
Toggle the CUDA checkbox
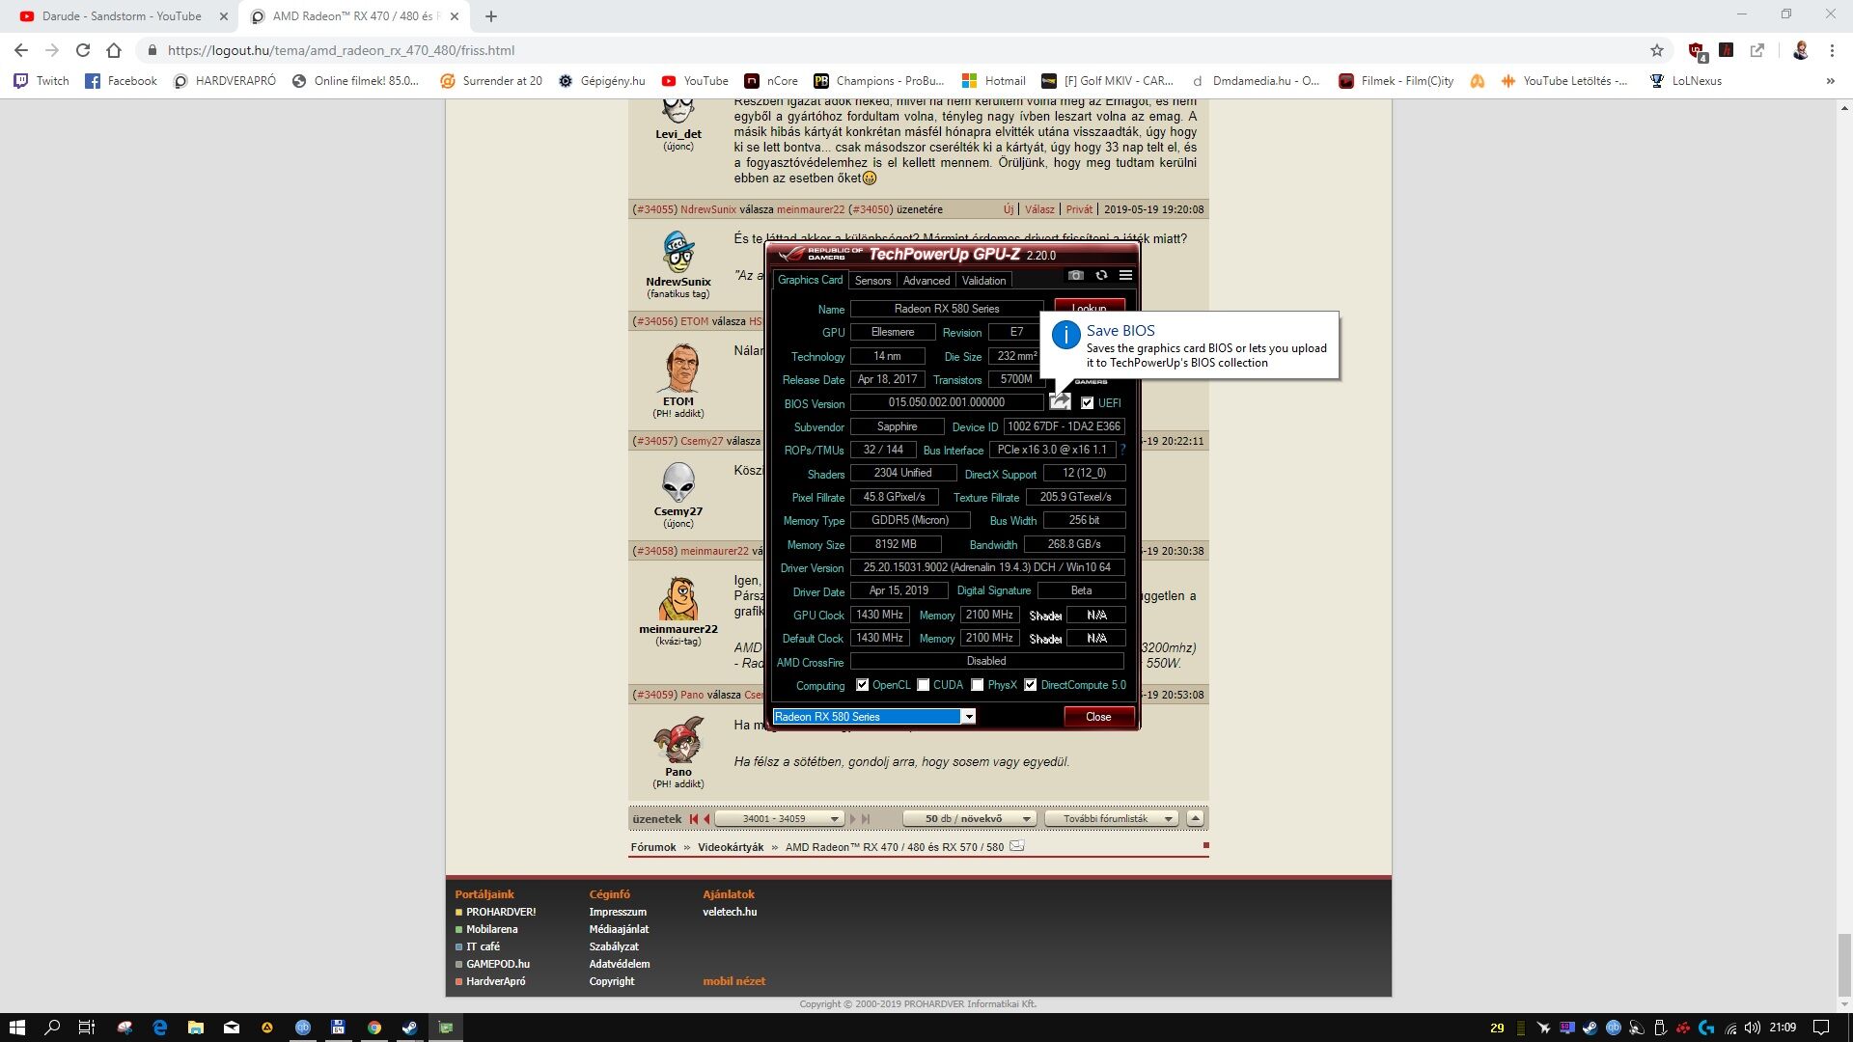pos(924,685)
